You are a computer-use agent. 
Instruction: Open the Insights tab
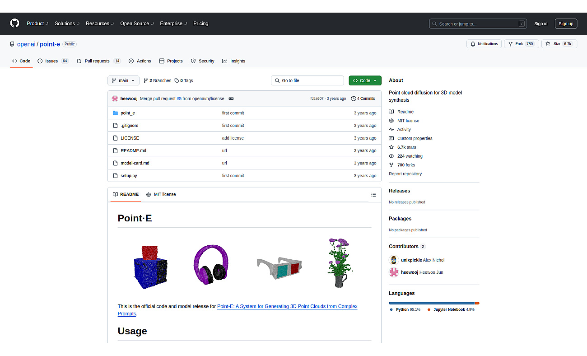click(x=233, y=61)
